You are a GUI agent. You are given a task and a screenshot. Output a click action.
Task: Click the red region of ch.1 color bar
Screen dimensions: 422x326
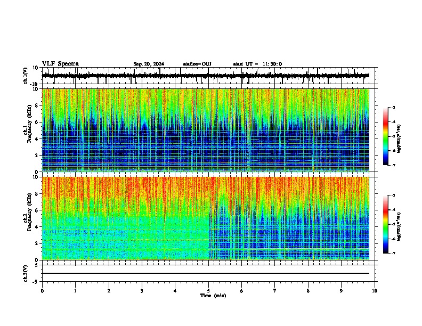pyautogui.click(x=386, y=123)
